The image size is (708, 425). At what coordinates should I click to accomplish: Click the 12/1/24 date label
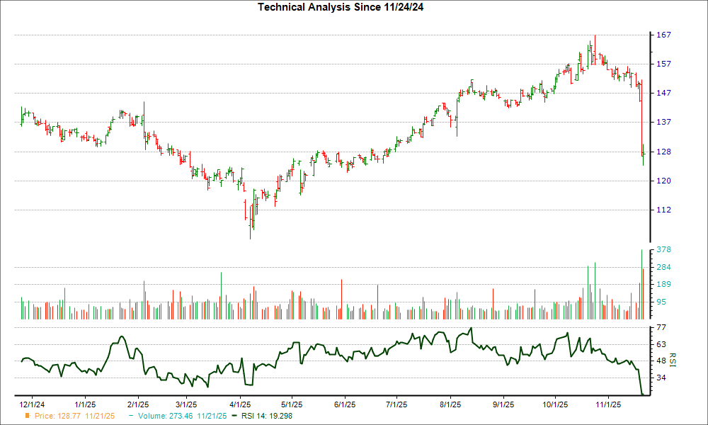[32, 404]
